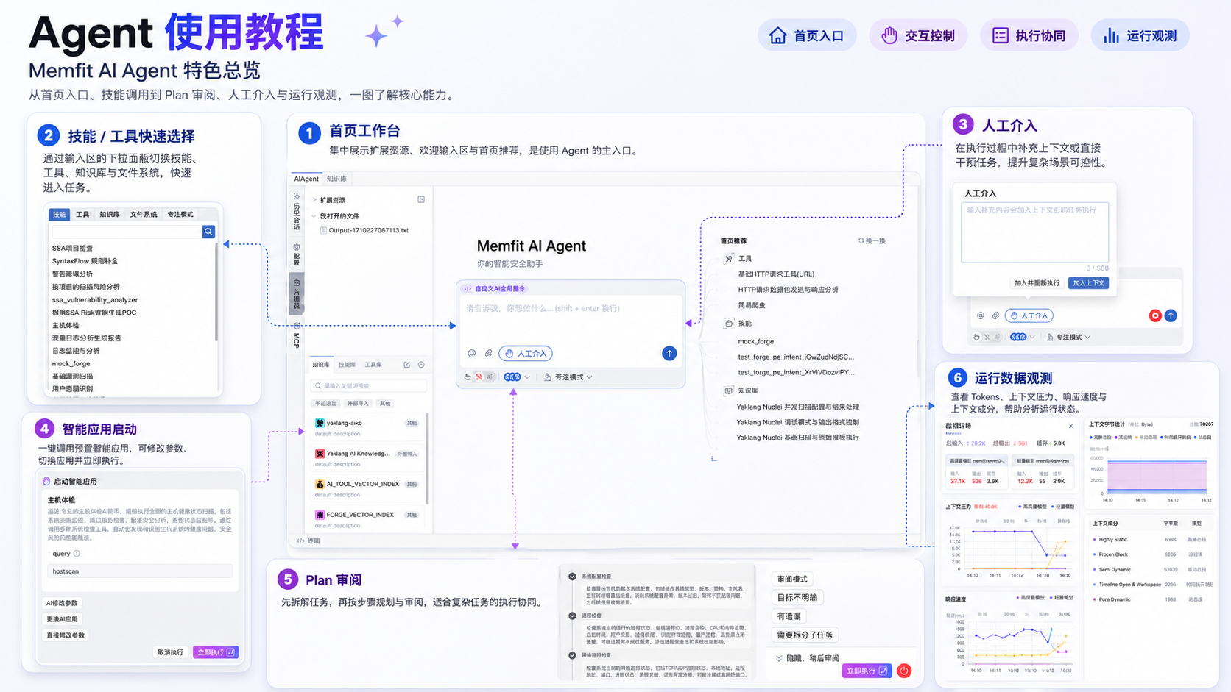1231x692 pixels.
Task: Select 简易爬虫 recommendation
Action: [752, 304]
